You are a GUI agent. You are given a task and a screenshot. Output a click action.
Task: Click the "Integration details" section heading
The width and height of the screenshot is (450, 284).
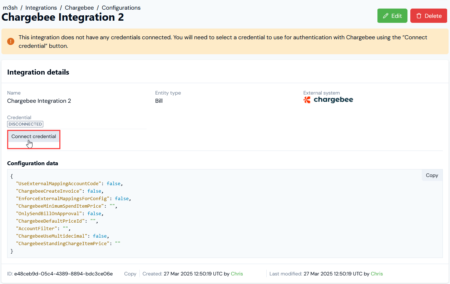pos(38,72)
